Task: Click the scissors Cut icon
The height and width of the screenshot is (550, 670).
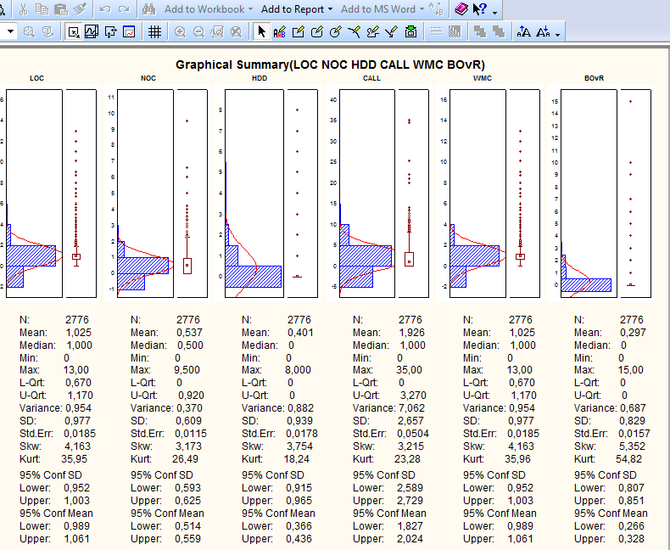Action: (x=24, y=9)
